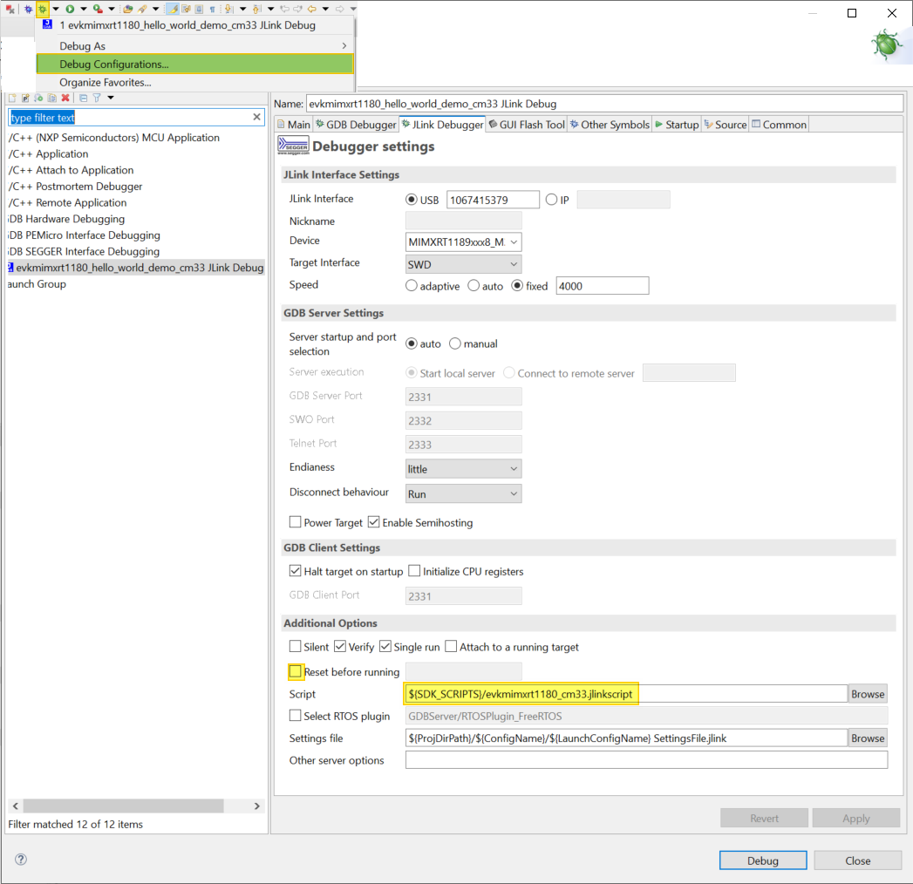913x884 pixels.
Task: Select the IP radio button for JLink Interface
Action: tap(551, 200)
